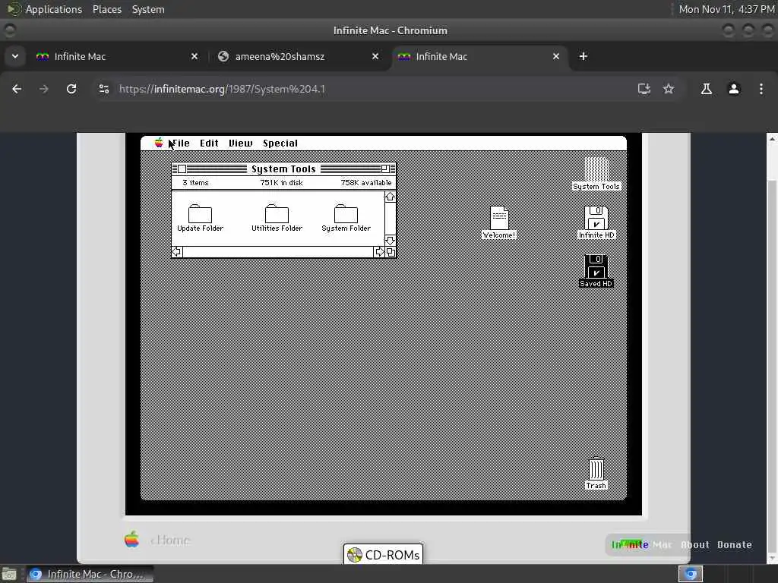Click the System Tools window title bar
The height and width of the screenshot is (583, 778).
[283, 169]
